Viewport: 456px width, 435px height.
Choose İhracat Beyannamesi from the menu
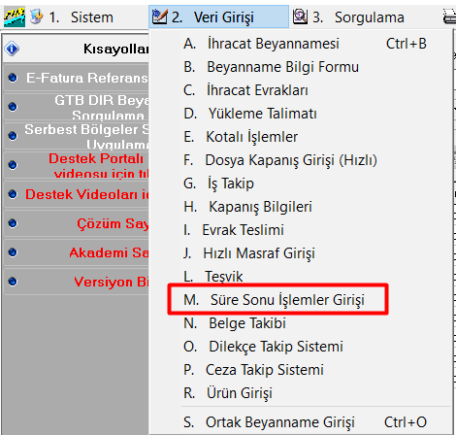click(x=306, y=44)
